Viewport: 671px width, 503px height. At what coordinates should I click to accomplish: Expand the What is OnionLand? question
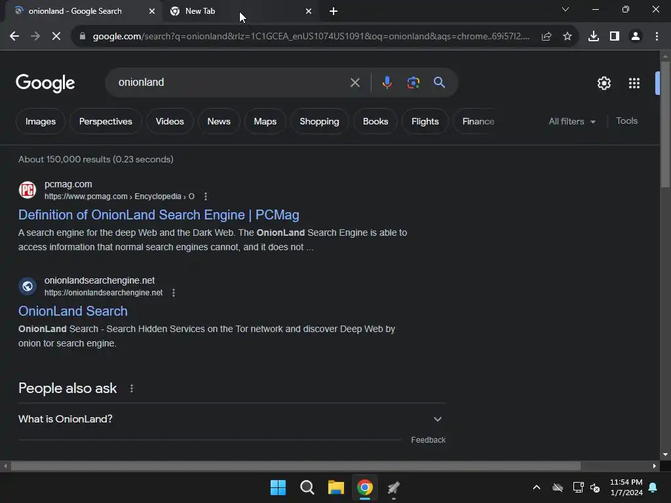[x=231, y=419]
